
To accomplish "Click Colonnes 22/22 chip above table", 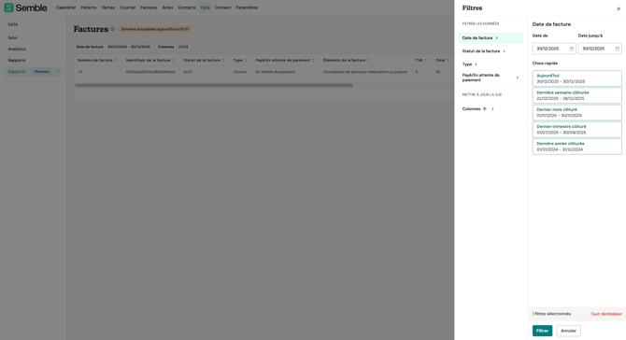I will [173, 47].
